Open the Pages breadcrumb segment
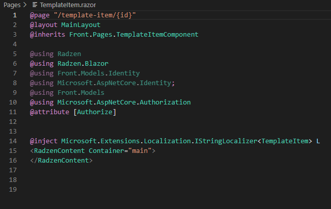Image resolution: width=331 pixels, height=209 pixels. pos(12,5)
